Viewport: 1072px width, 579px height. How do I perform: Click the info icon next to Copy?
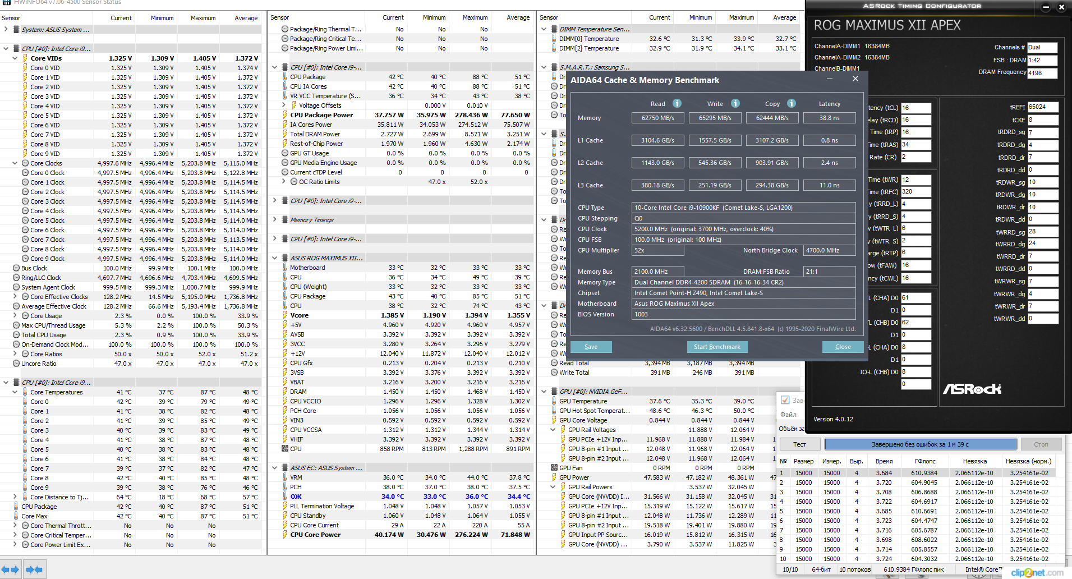point(792,103)
